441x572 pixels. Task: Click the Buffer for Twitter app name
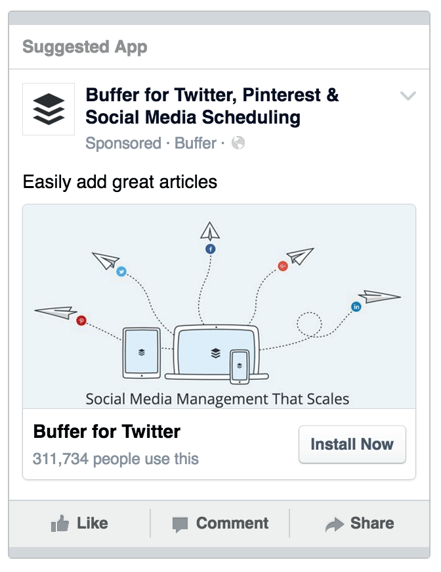(x=107, y=432)
